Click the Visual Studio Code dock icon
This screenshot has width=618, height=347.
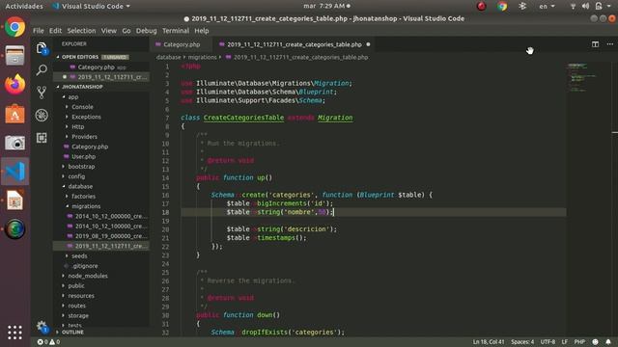(15, 172)
